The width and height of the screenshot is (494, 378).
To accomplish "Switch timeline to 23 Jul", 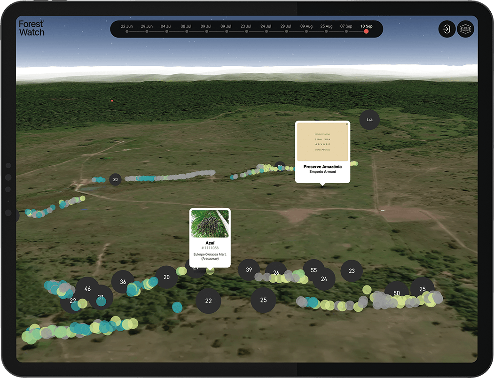I will point(246,31).
